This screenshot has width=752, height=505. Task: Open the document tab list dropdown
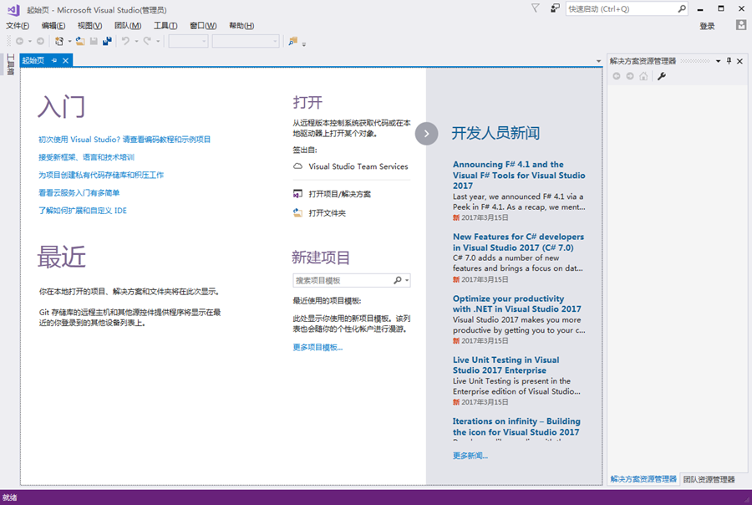pos(598,62)
